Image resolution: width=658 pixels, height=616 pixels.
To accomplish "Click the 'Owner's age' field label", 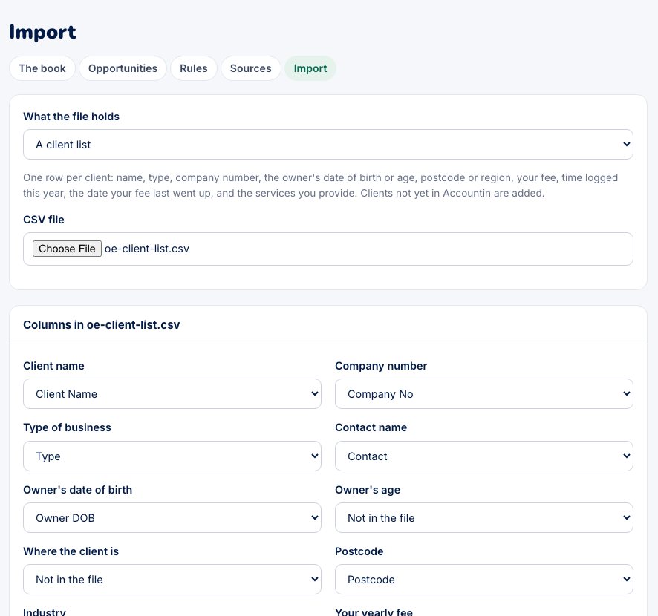I will click(368, 490).
